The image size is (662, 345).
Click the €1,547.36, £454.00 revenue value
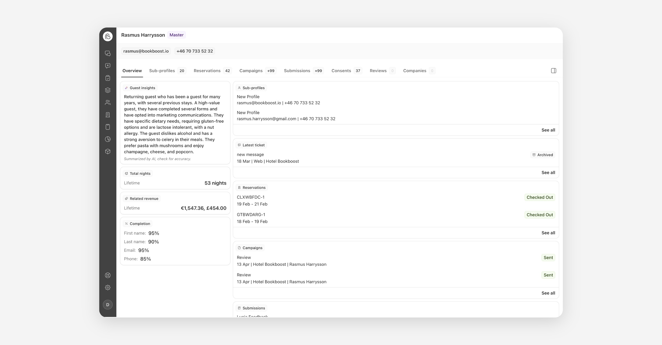point(204,208)
